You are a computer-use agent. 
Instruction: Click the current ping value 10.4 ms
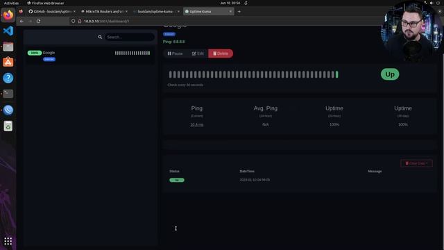(197, 125)
